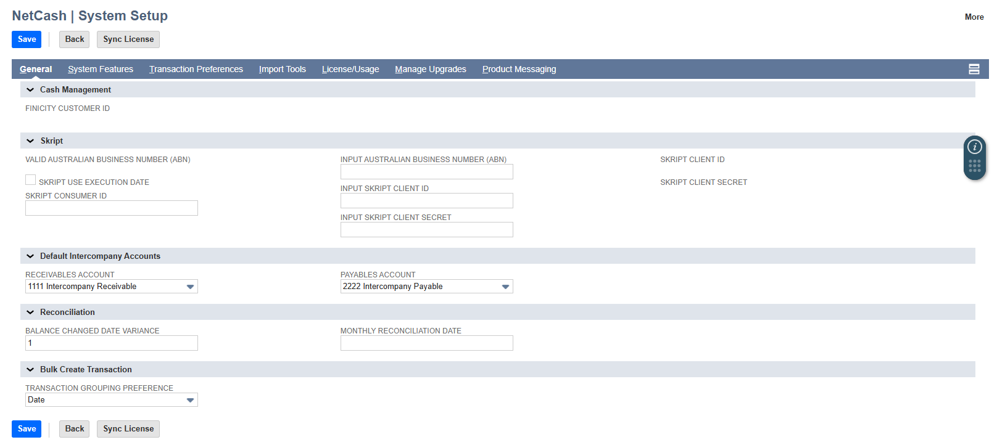Collapse the Cash Management section
Viewport: 997px width, 445px height.
point(30,90)
